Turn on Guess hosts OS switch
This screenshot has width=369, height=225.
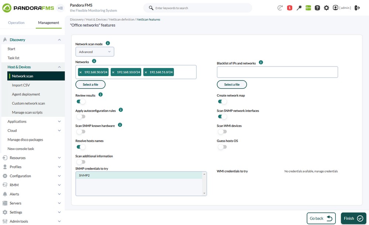click(x=222, y=147)
